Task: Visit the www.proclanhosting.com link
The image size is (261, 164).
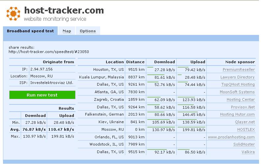Action: click(x=231, y=137)
